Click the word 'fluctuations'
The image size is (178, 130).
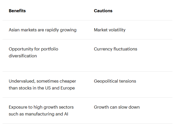pyautogui.click(x=125, y=49)
